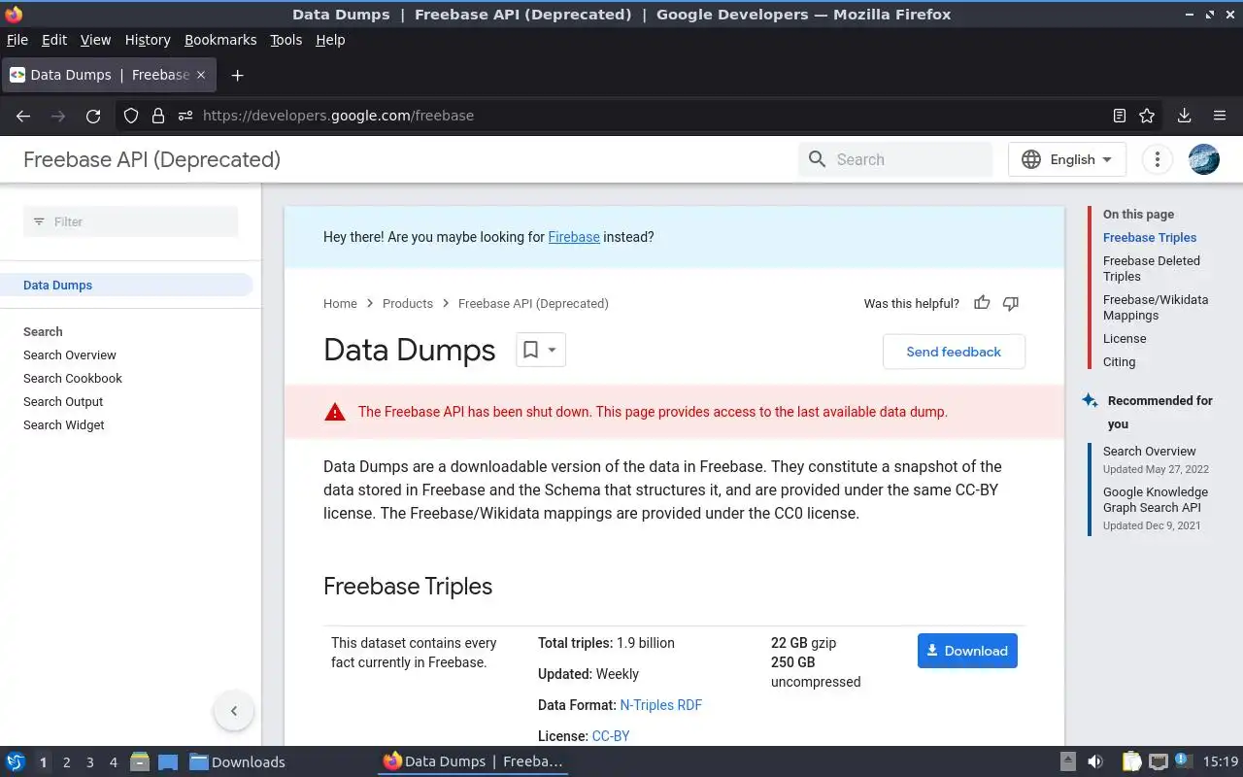
Task: Open the Bookmarks menu
Action: point(220,40)
